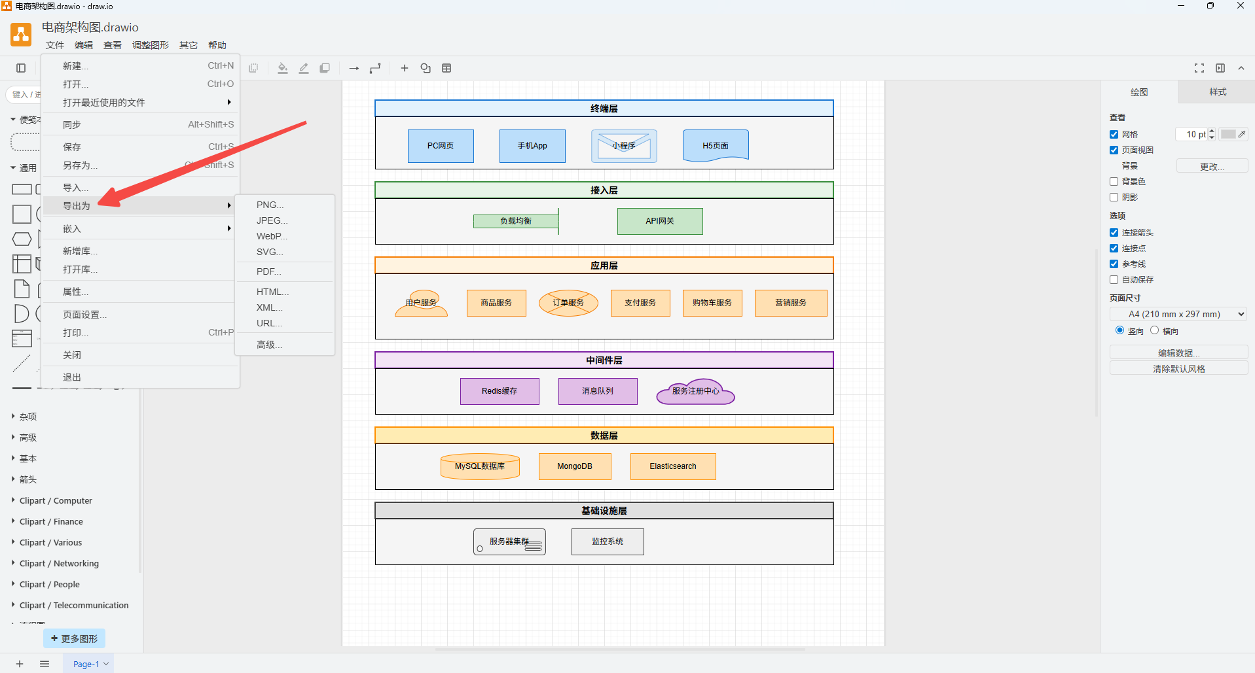Click the 编辑数据 button
This screenshot has width=1255, height=673.
coord(1179,353)
